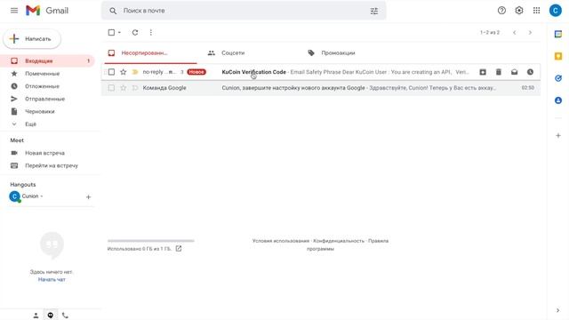The width and height of the screenshot is (569, 320).
Task: Snooze the KuCoin email
Action: coord(530,72)
